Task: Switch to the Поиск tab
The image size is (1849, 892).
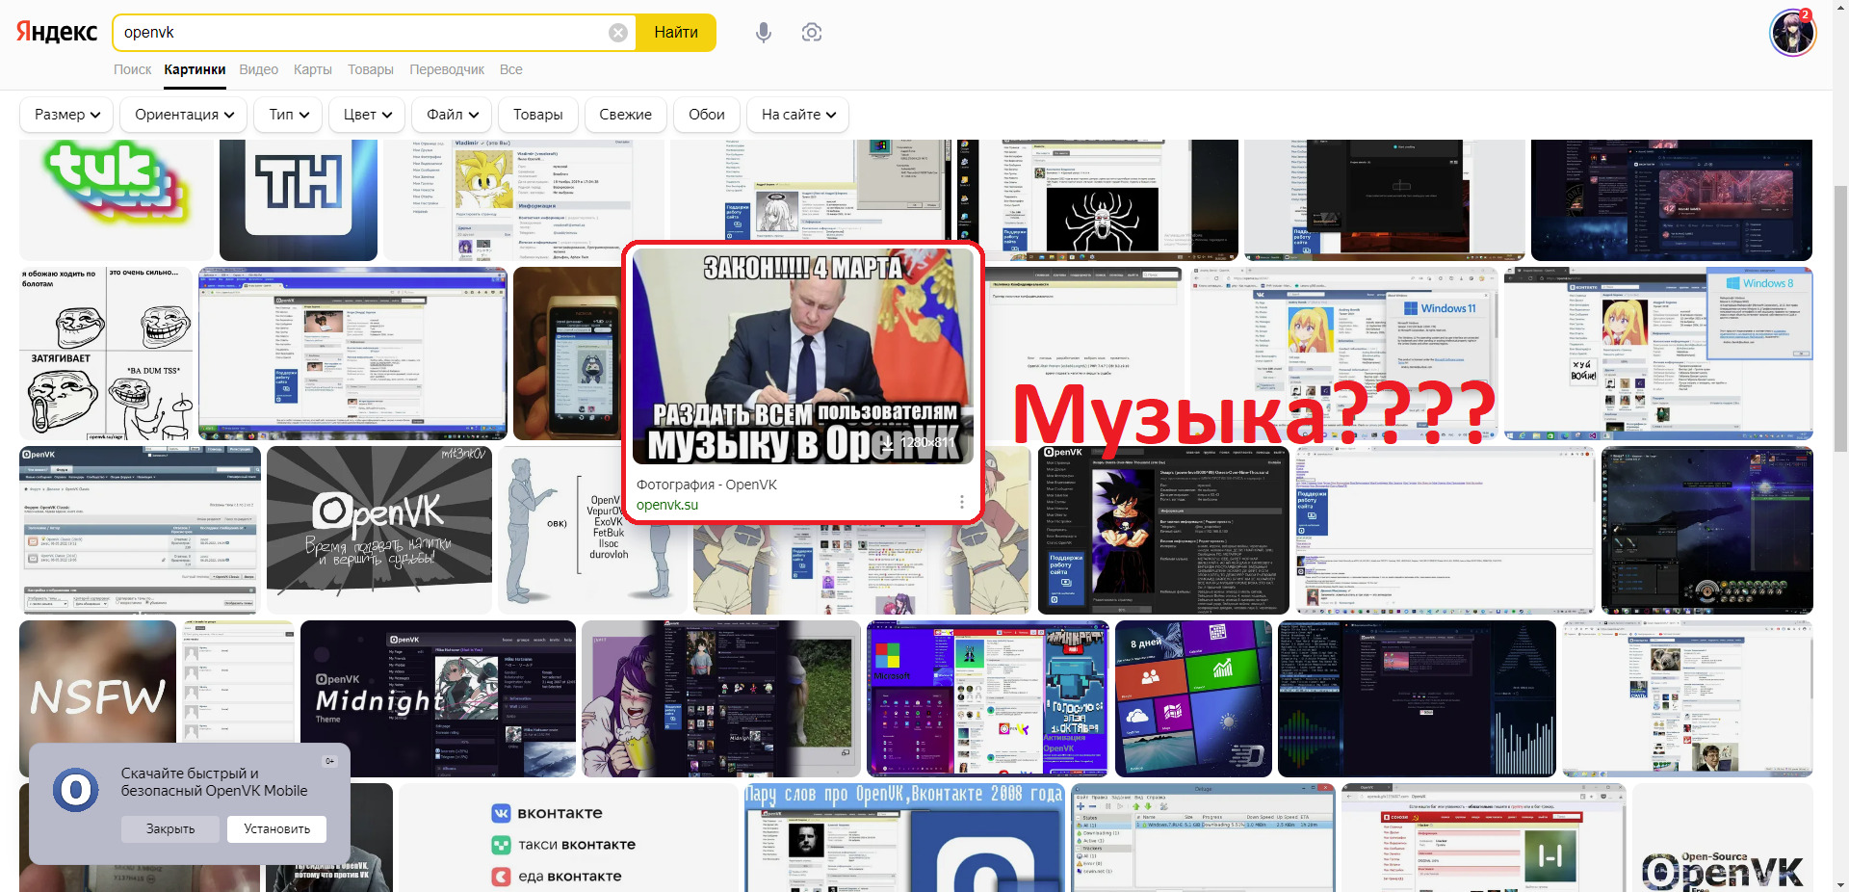Action: [132, 69]
